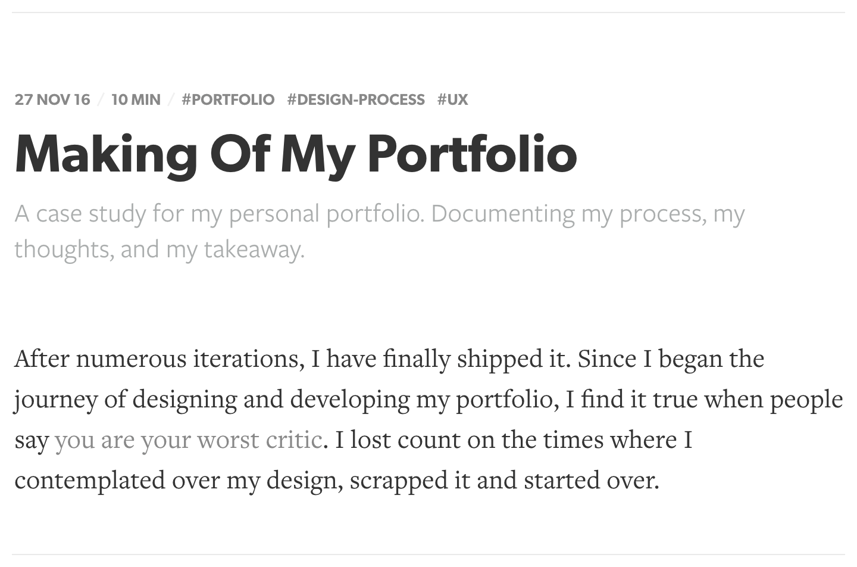Click "Documenting" in the grey subtitle
This screenshot has width=857, height=567.
click(503, 213)
